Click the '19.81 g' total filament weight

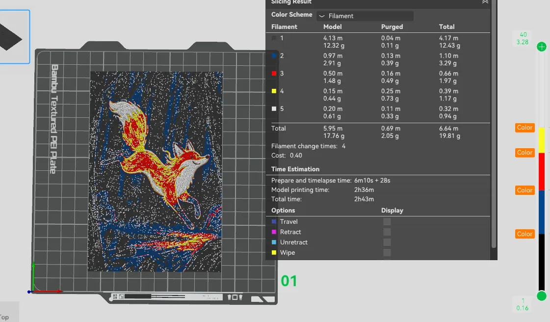point(450,136)
